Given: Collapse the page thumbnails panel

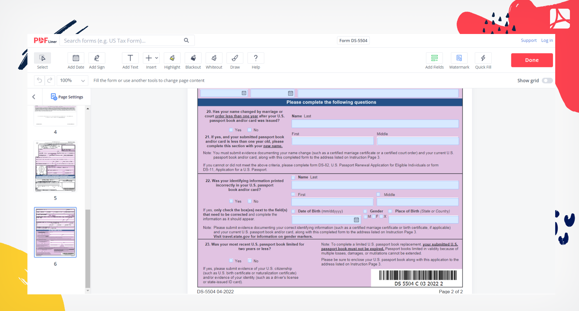Looking at the screenshot, I should pyautogui.click(x=34, y=97).
